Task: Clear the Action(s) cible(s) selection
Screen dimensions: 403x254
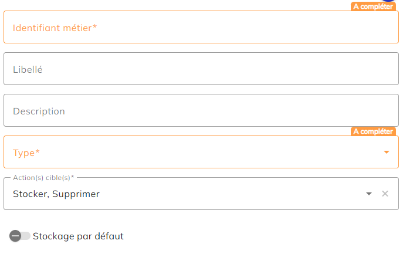Action: coord(385,194)
